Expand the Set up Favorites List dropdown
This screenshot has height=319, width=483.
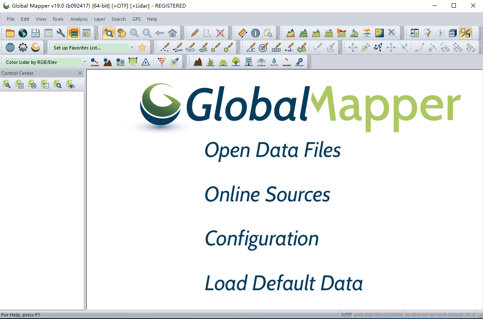(x=131, y=47)
